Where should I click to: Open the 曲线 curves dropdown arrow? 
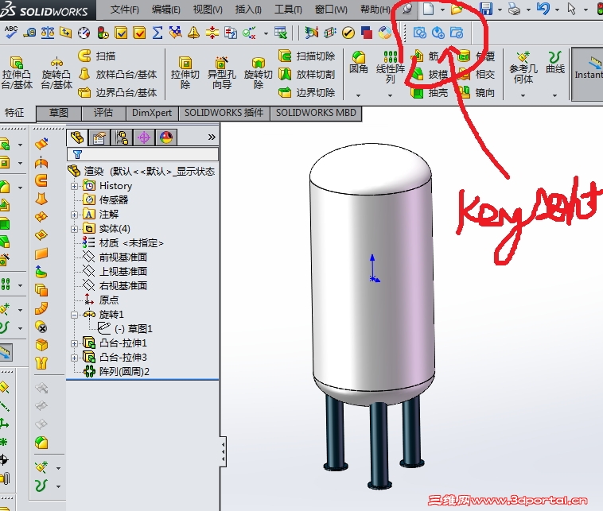555,95
